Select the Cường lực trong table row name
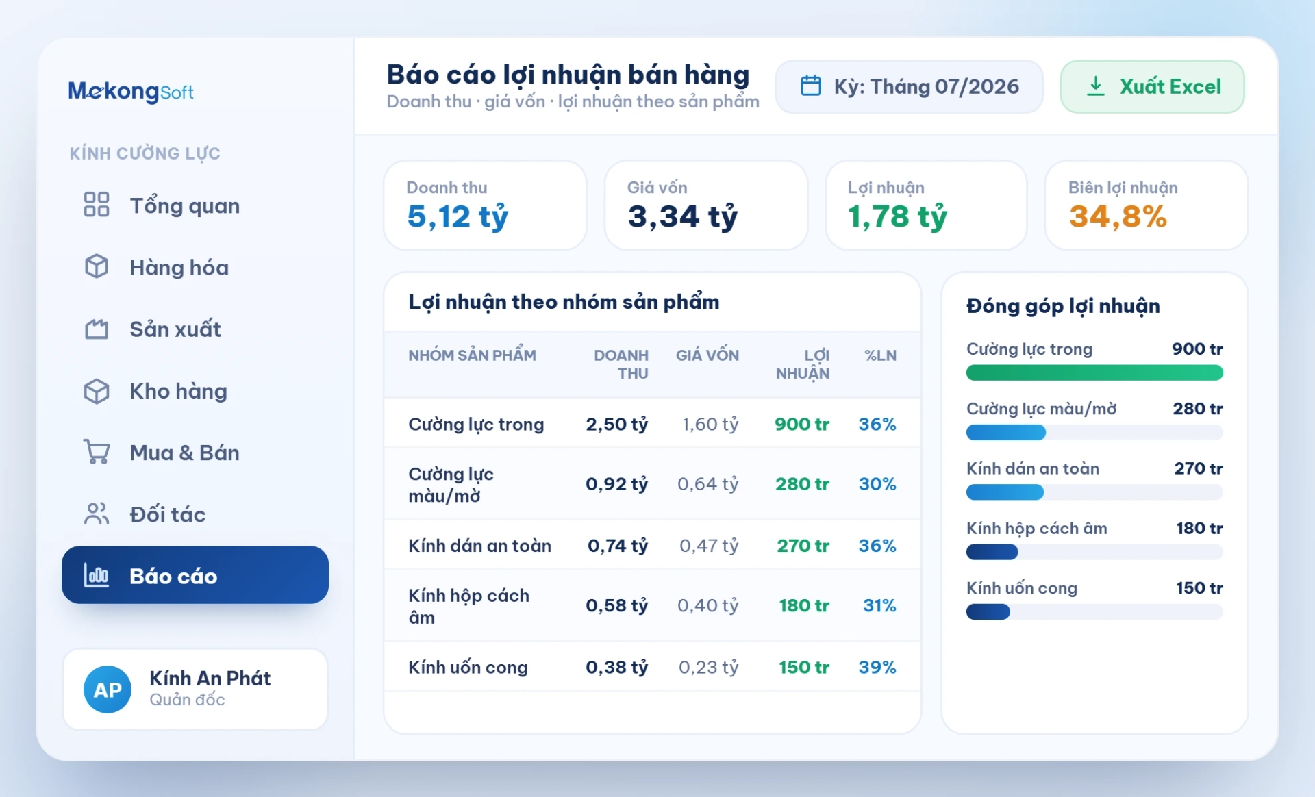 [x=476, y=425]
